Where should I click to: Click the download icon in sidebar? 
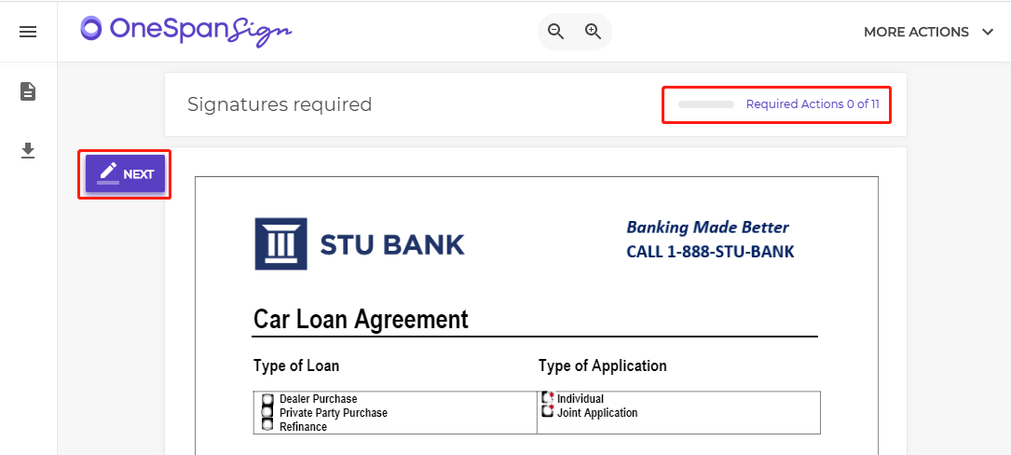(x=28, y=151)
